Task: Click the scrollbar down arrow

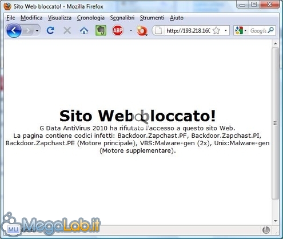Action: pos(276,221)
